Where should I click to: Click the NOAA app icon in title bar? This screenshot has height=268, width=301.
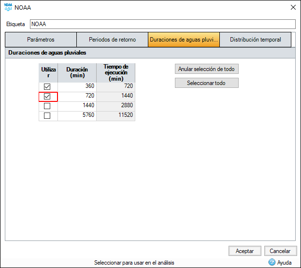pyautogui.click(x=8, y=7)
